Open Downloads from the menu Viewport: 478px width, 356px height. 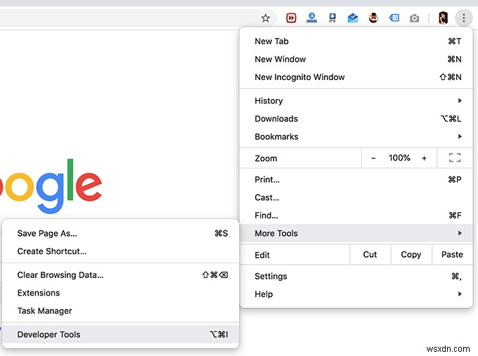[x=356, y=119]
